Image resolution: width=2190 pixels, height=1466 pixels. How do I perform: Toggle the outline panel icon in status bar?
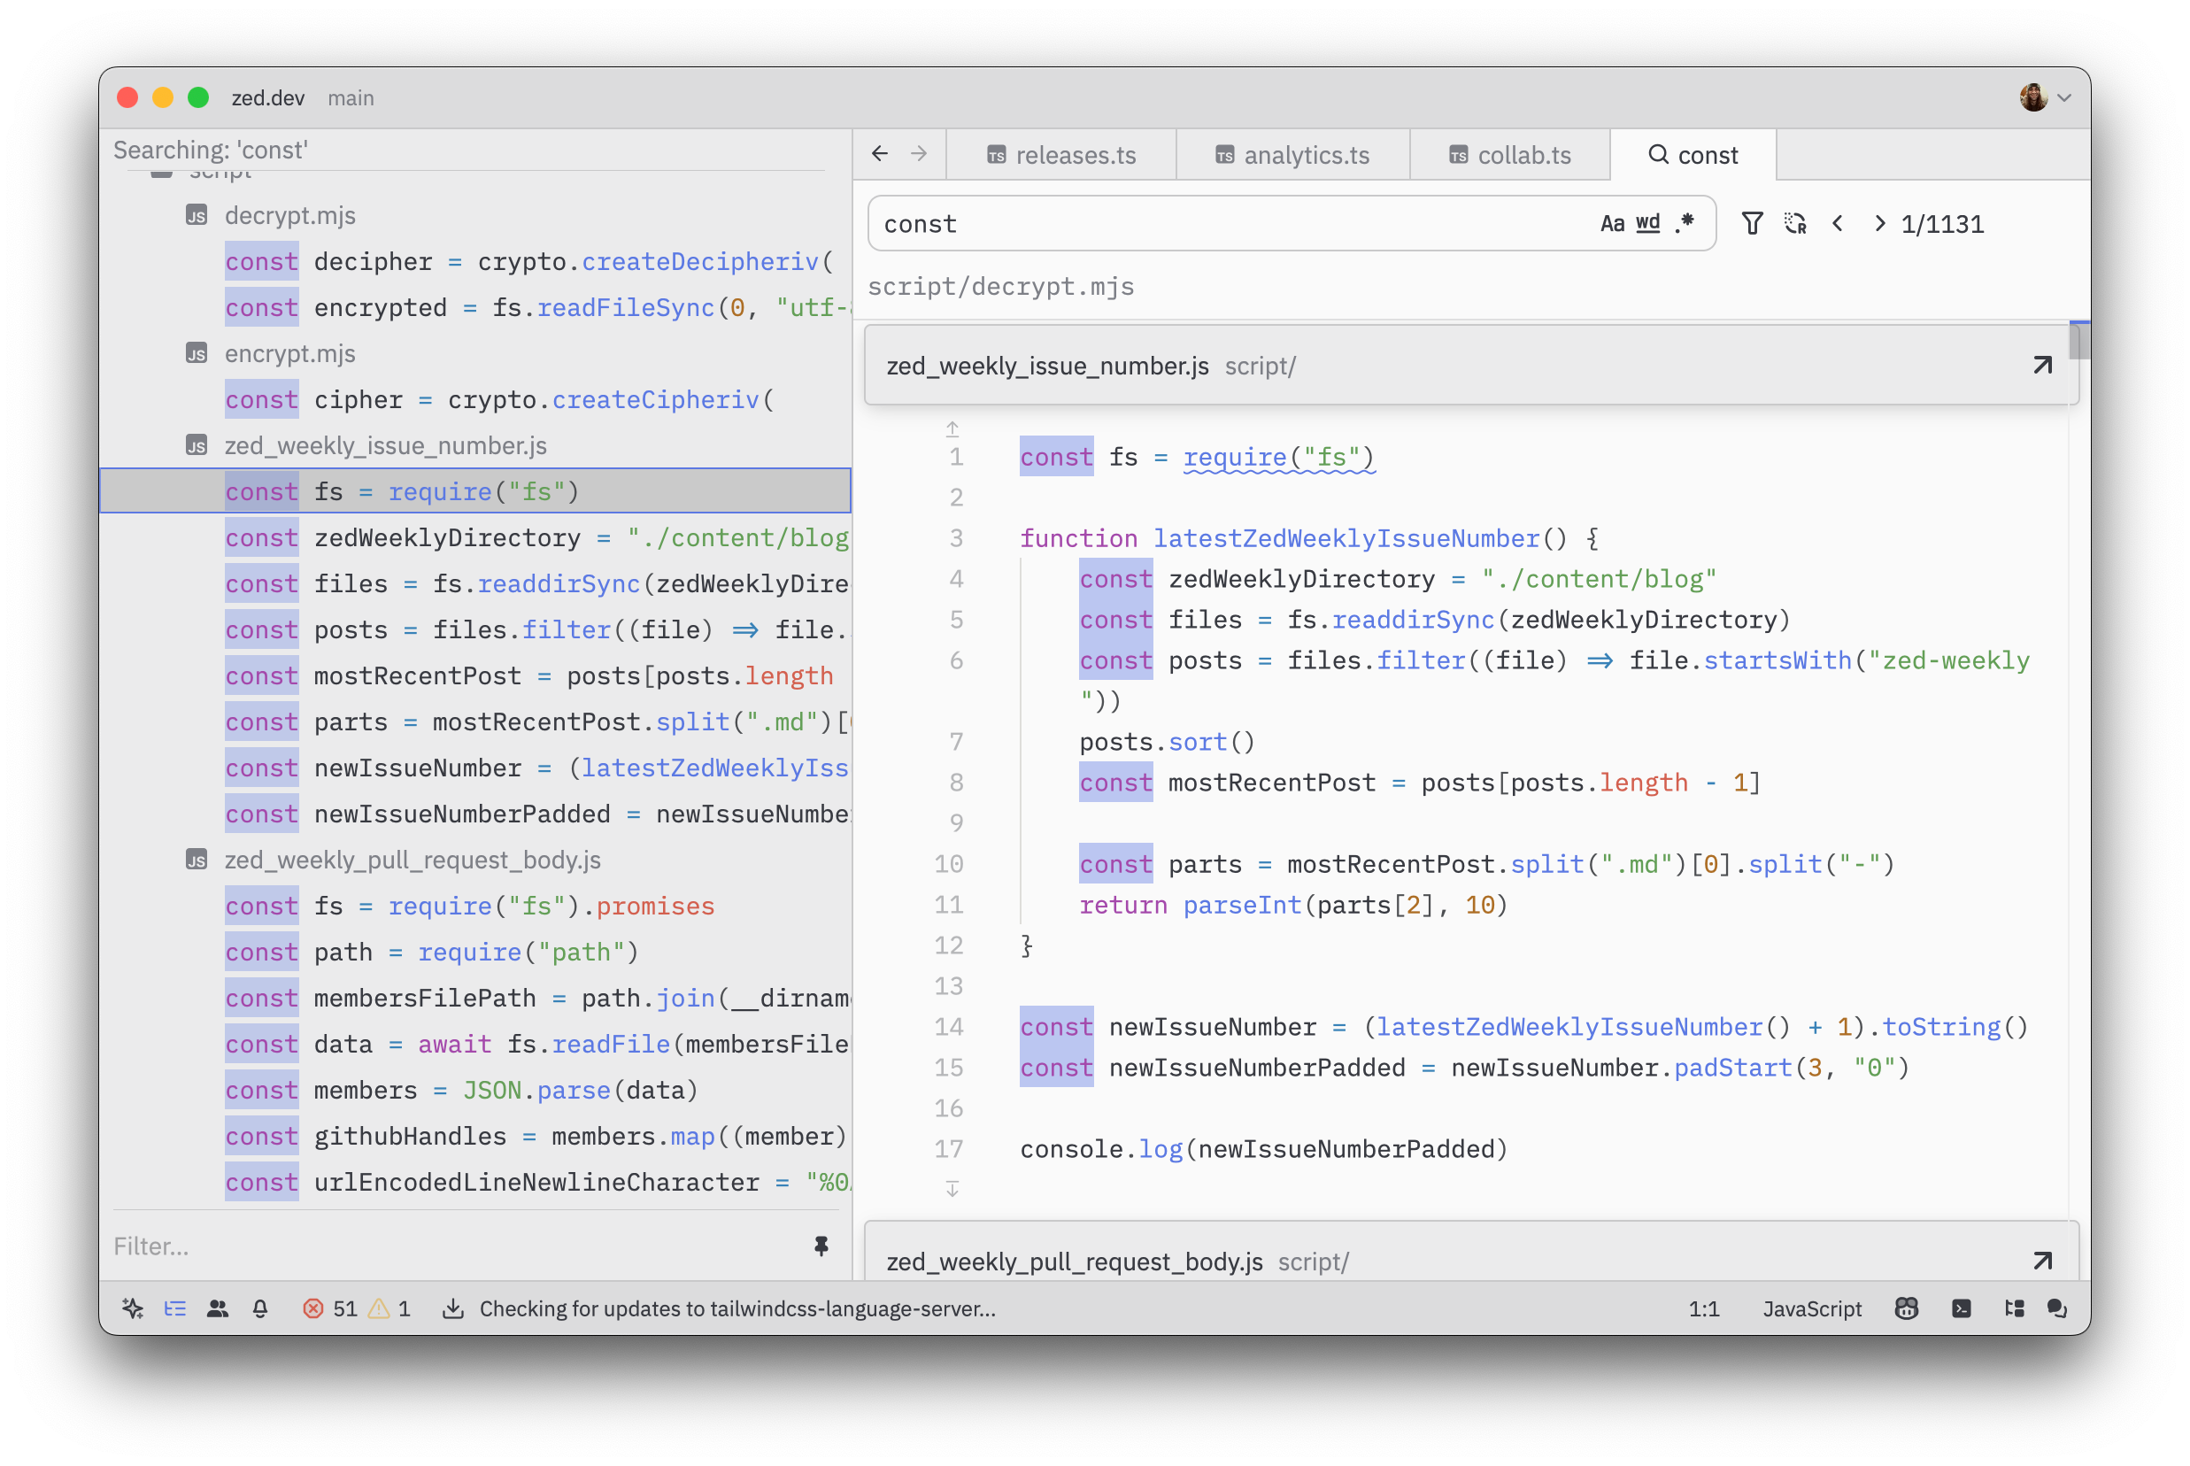[x=174, y=1308]
